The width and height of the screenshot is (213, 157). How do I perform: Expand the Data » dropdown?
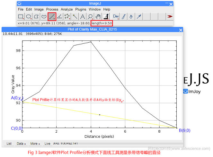pos(22,144)
